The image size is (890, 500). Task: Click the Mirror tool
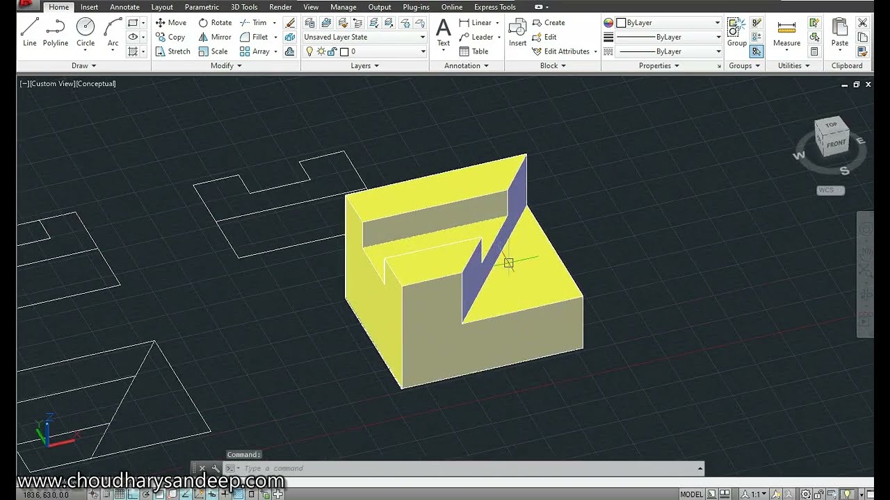tap(215, 37)
